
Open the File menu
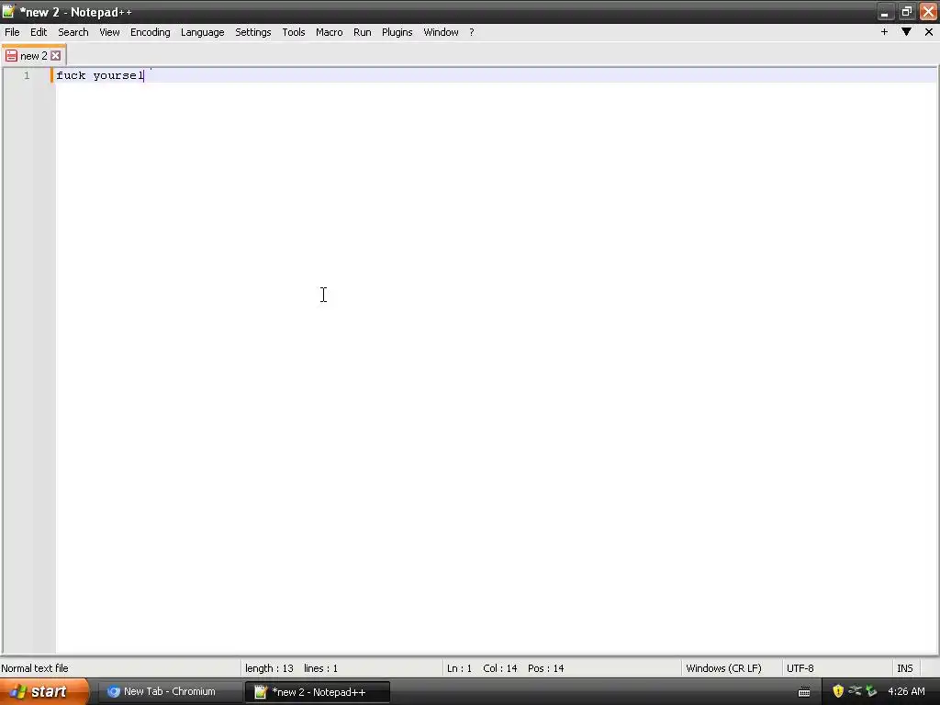(12, 32)
